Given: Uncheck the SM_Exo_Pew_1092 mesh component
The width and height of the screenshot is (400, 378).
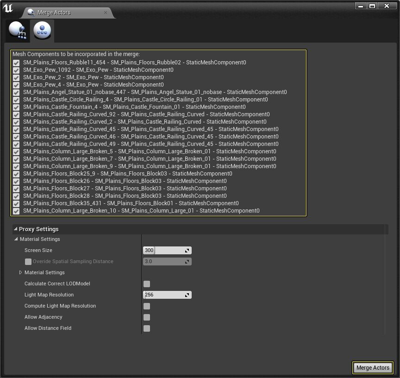Looking at the screenshot, I should 16,70.
